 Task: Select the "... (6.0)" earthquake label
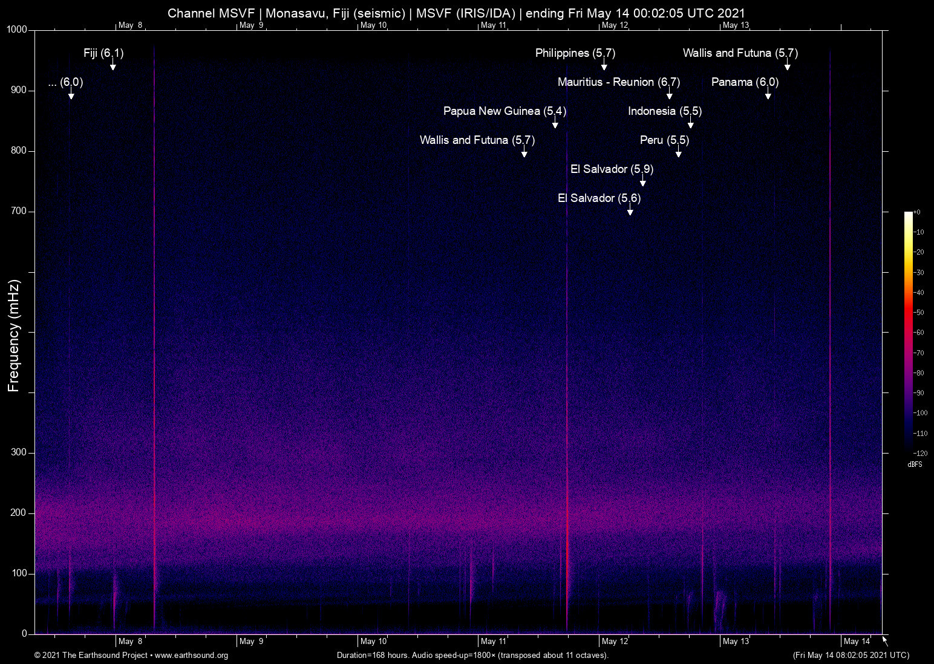tap(65, 82)
